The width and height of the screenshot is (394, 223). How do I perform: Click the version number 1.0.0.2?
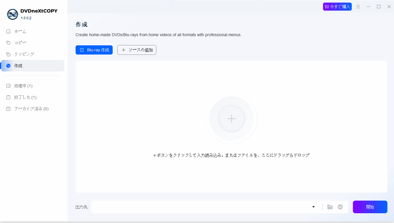pyautogui.click(x=26, y=18)
